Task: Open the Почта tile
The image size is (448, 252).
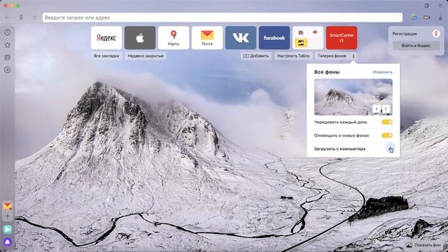Action: (x=207, y=38)
